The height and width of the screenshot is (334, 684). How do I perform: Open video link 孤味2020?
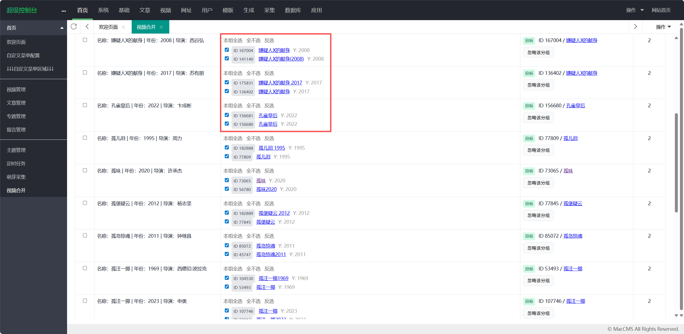[266, 189]
